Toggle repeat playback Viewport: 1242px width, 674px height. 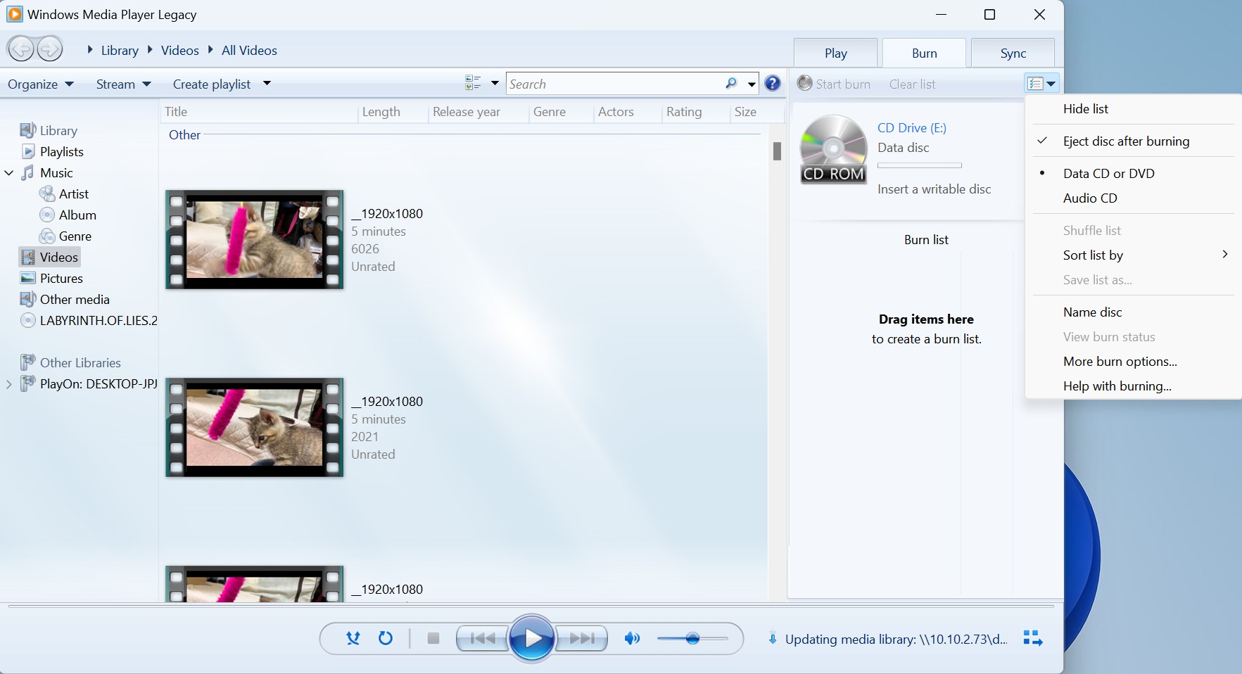384,639
